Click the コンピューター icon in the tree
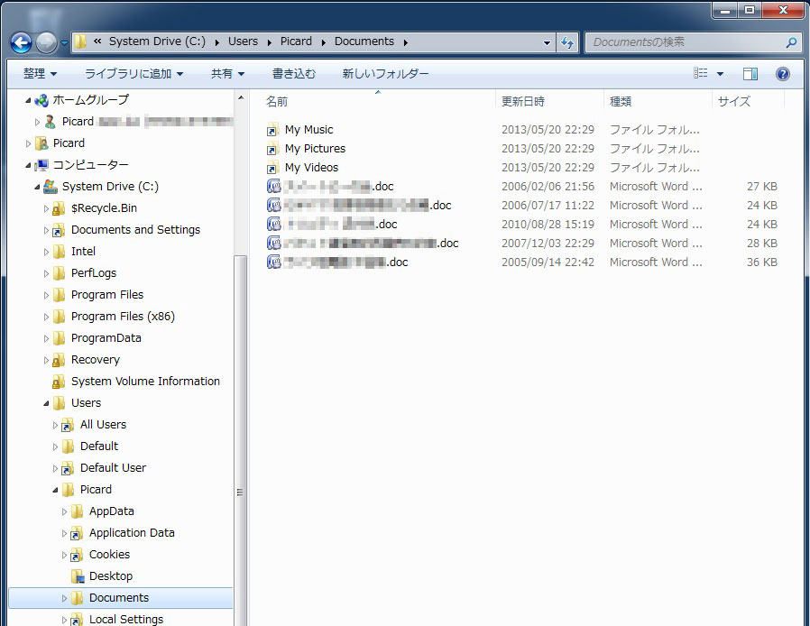 pyautogui.click(x=41, y=165)
